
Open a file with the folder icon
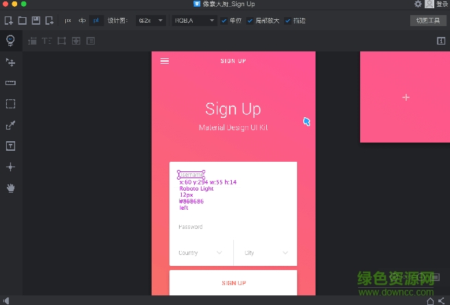click(x=22, y=21)
